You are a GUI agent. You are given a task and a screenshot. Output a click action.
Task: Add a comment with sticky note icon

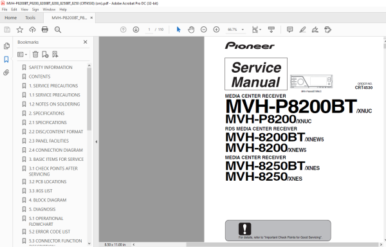click(x=289, y=30)
